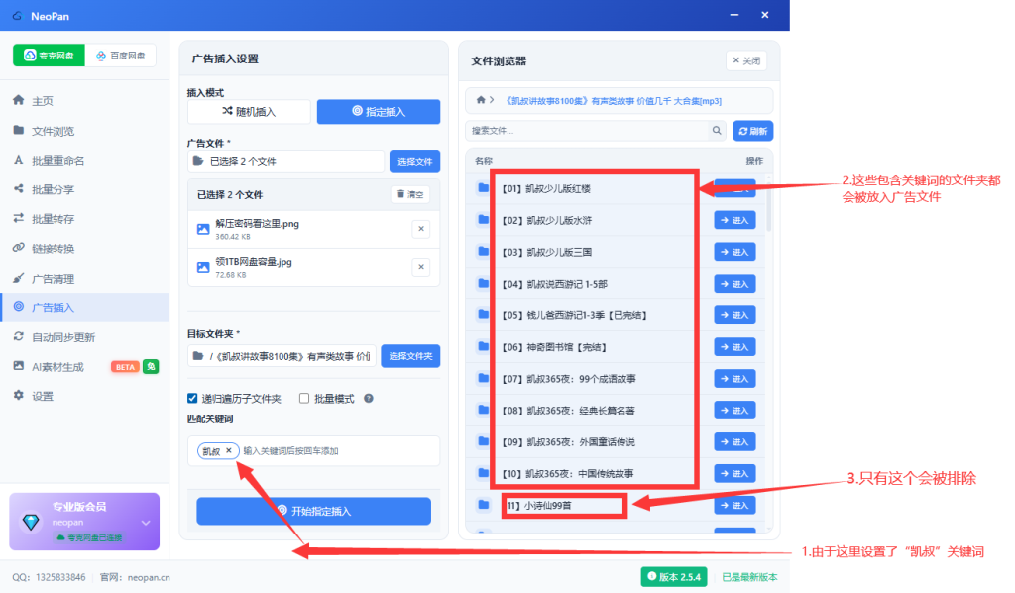Enter folder 【02】凯叔少儿版水浒 with 进入
This screenshot has height=593, width=1015.
734,221
